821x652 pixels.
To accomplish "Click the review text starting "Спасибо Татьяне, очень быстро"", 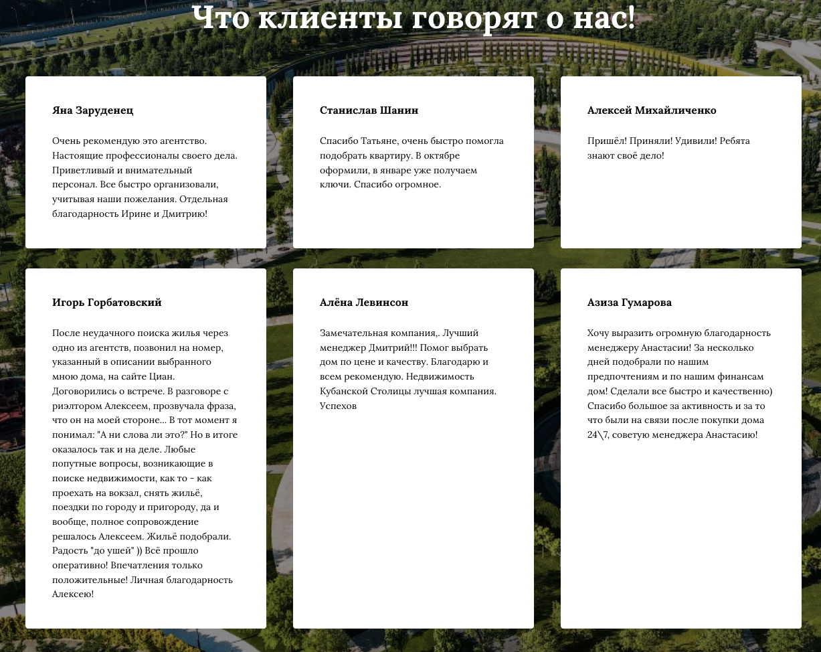I will coord(412,163).
